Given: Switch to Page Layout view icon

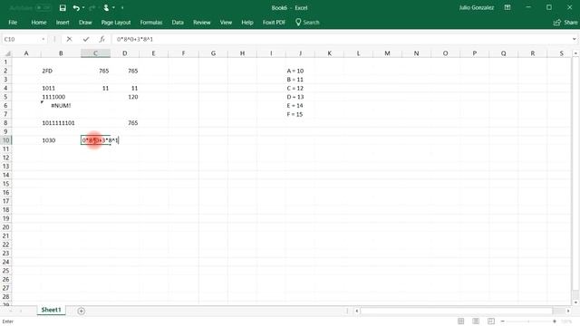Looking at the screenshot, I should 476,321.
